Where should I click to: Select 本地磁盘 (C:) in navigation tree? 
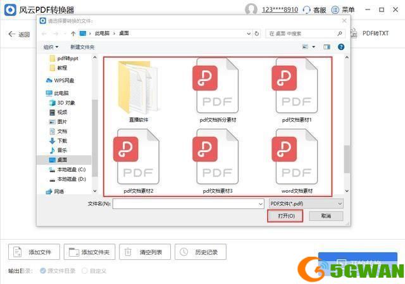pyautogui.click(x=67, y=170)
